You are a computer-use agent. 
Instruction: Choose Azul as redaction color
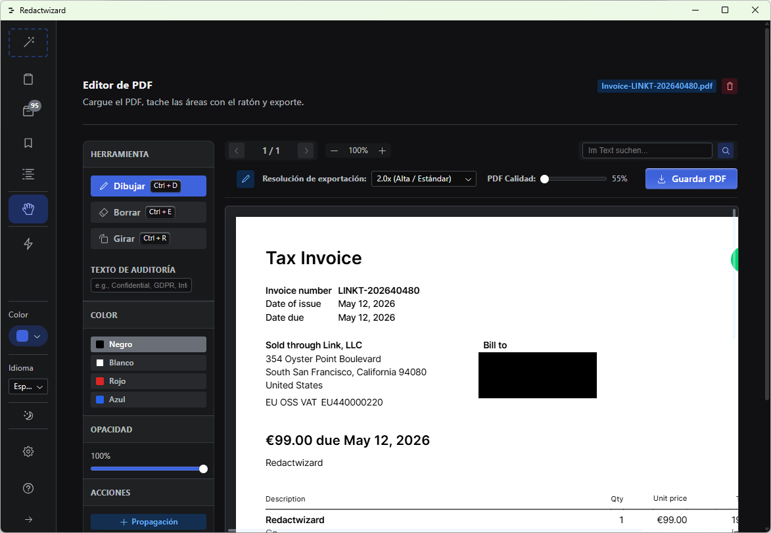[x=149, y=400]
